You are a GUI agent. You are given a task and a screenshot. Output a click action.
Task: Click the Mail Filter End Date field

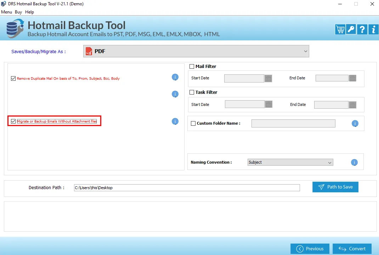332,78
